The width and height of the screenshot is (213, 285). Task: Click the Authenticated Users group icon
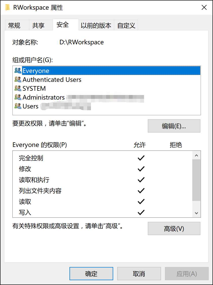click(x=18, y=80)
